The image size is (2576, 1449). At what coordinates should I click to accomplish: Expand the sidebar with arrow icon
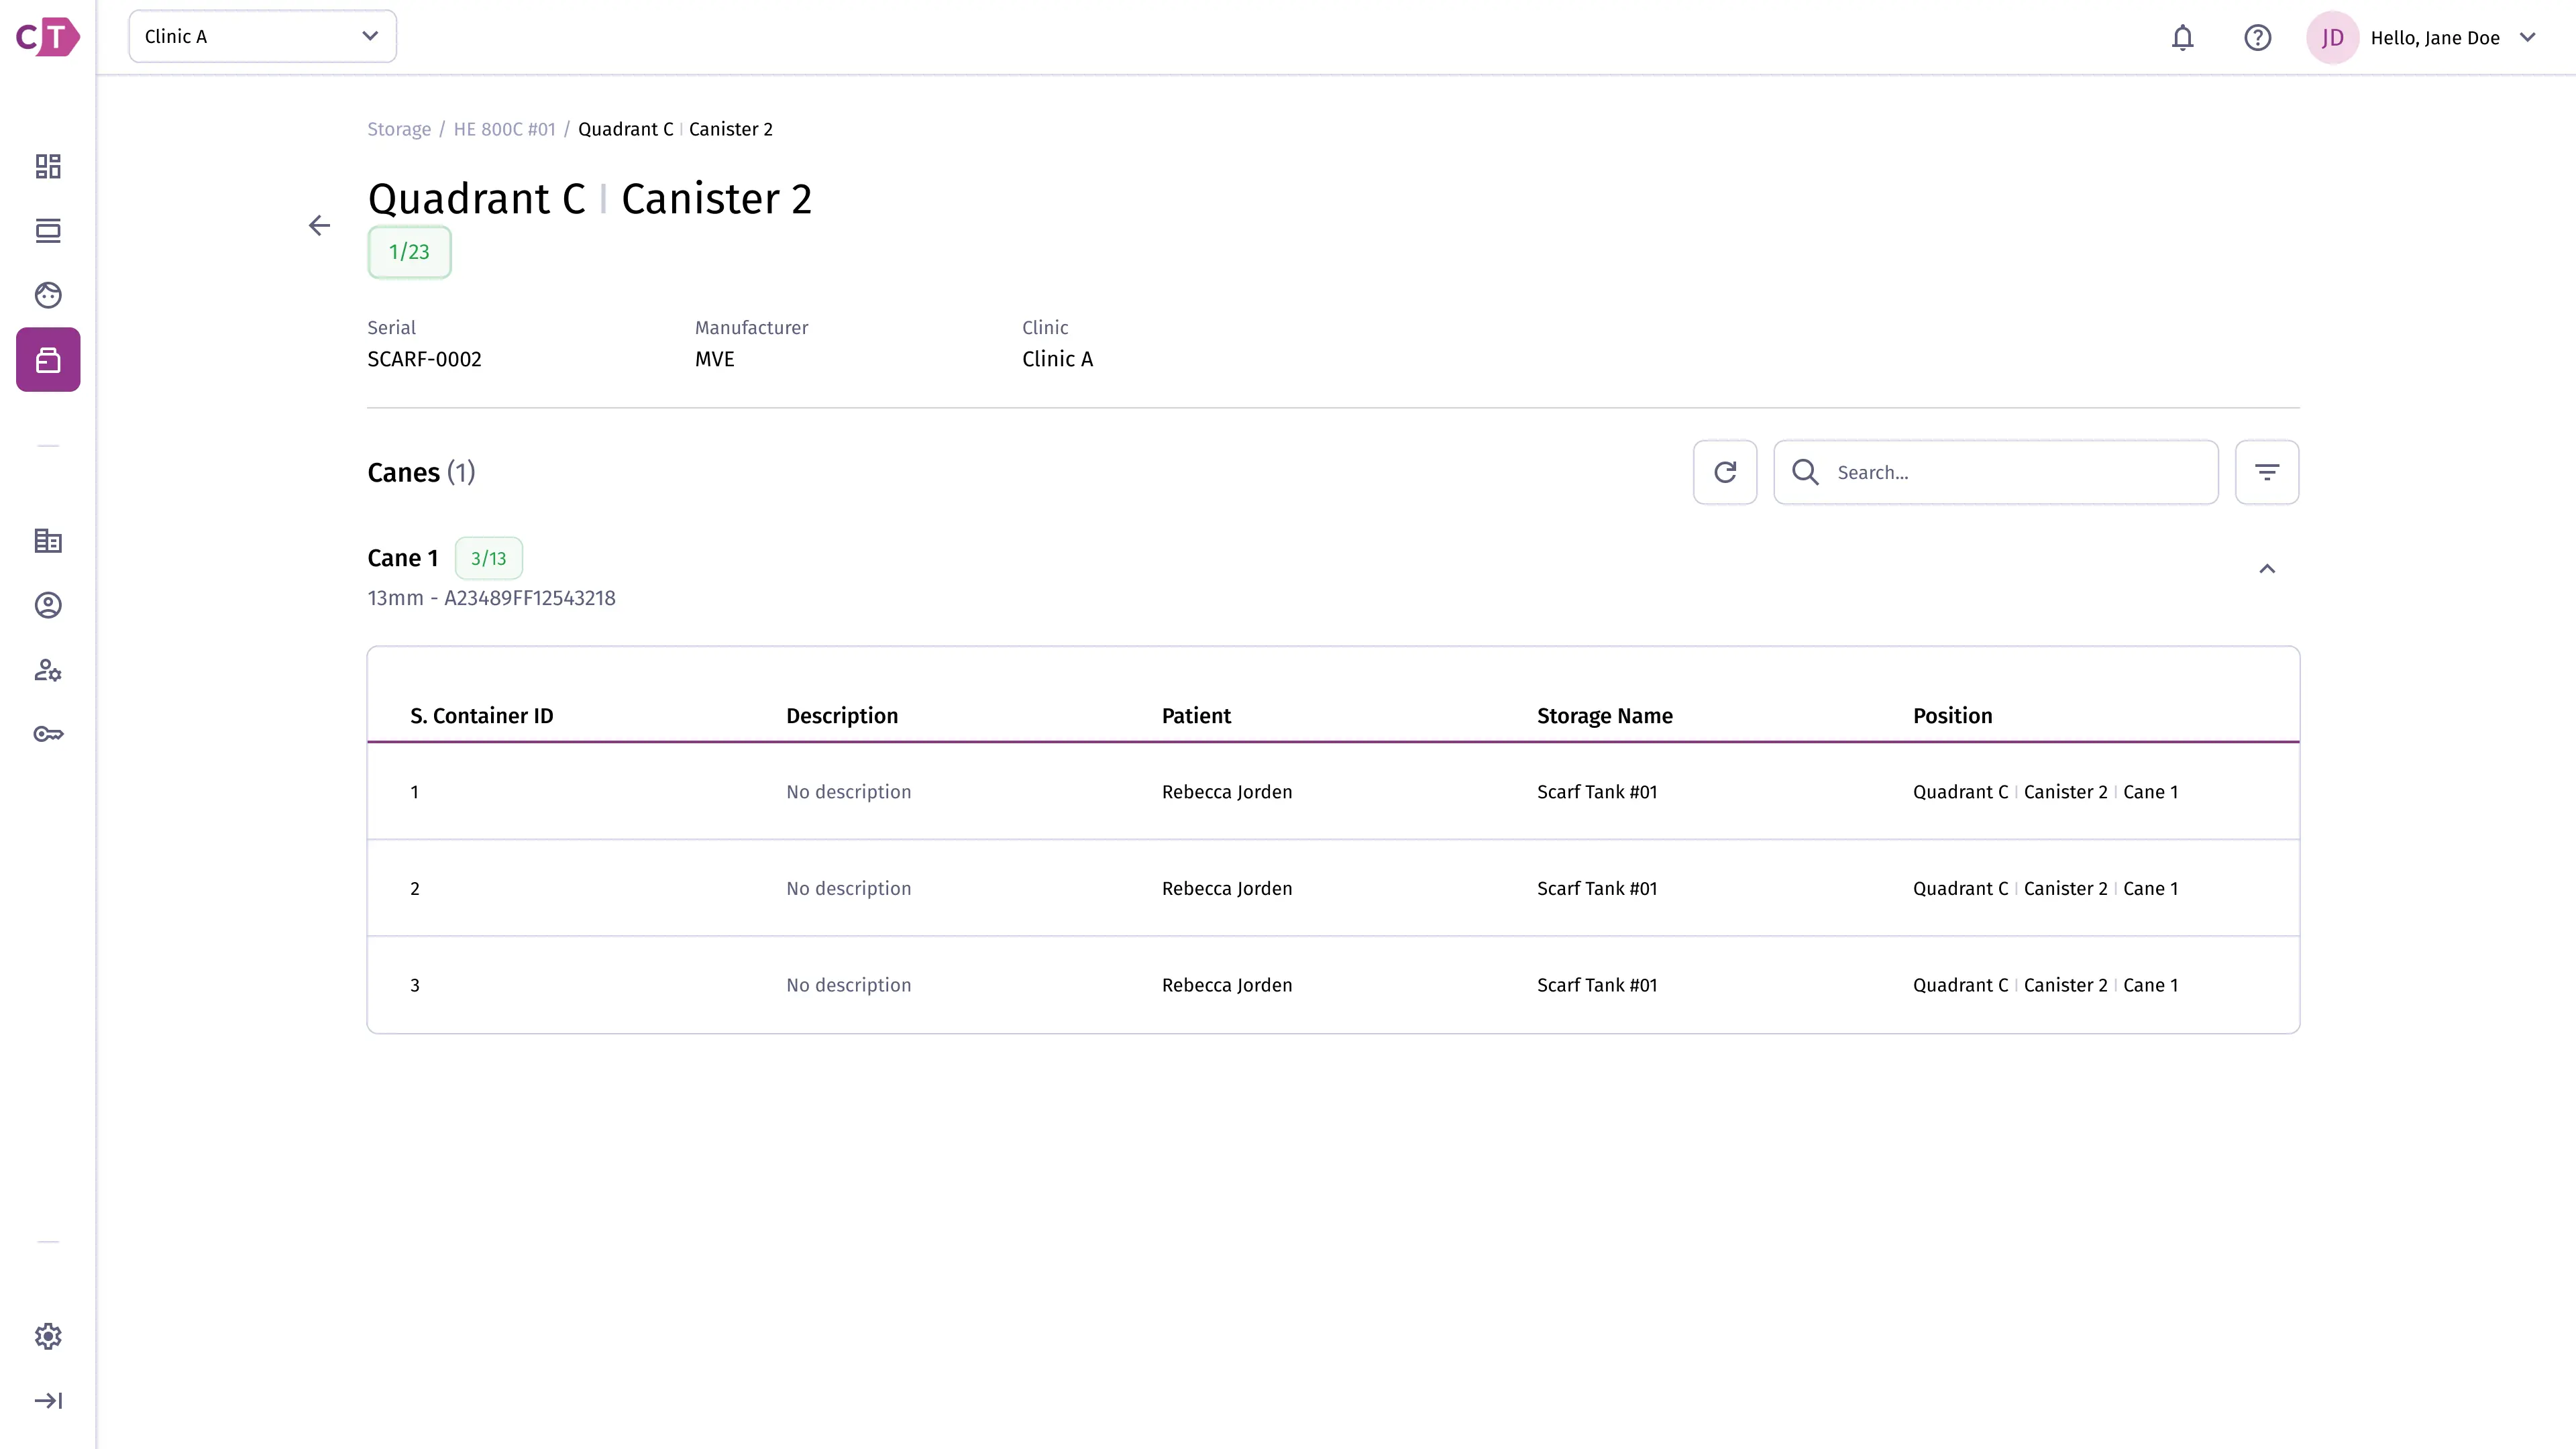pyautogui.click(x=48, y=1400)
